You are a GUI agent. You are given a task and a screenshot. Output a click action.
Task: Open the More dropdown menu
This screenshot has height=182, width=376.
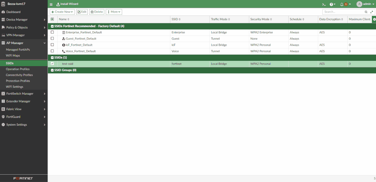(x=114, y=12)
